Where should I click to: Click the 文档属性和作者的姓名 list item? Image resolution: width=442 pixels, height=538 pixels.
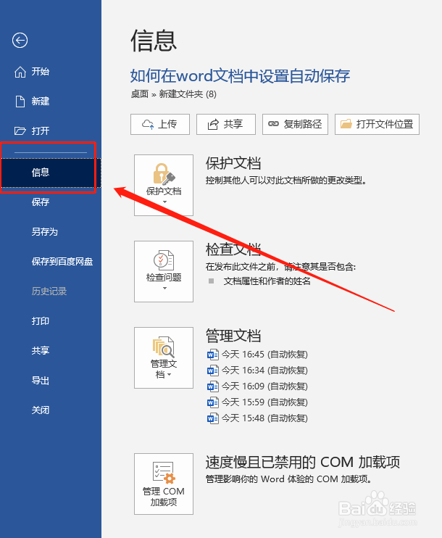[267, 281]
